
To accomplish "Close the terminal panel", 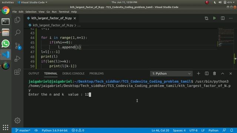I will 230,74.
